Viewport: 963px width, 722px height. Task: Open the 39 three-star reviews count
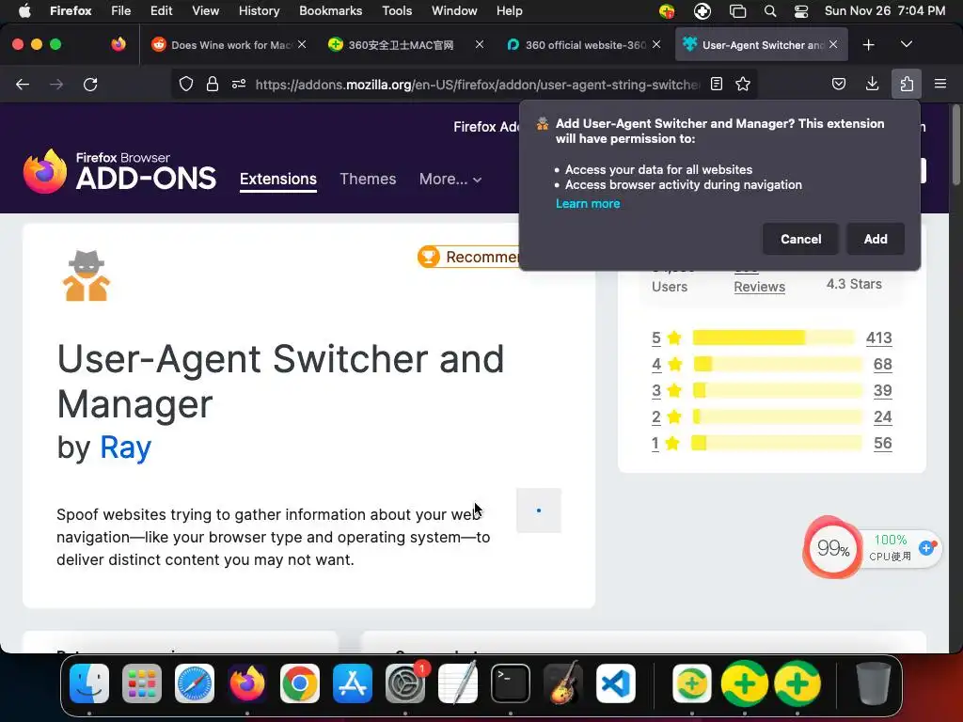click(x=882, y=390)
